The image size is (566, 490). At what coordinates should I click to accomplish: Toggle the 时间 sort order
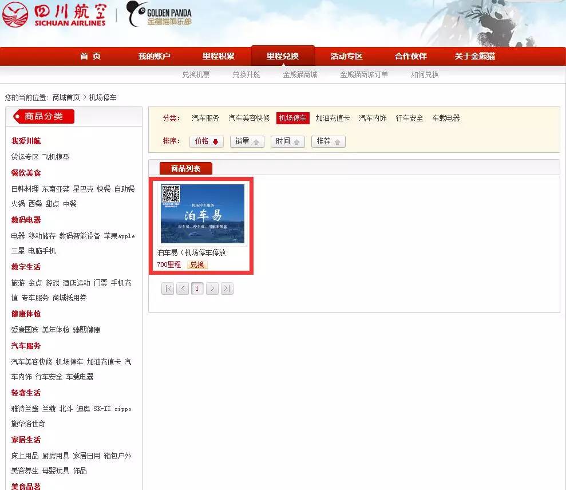click(x=287, y=141)
